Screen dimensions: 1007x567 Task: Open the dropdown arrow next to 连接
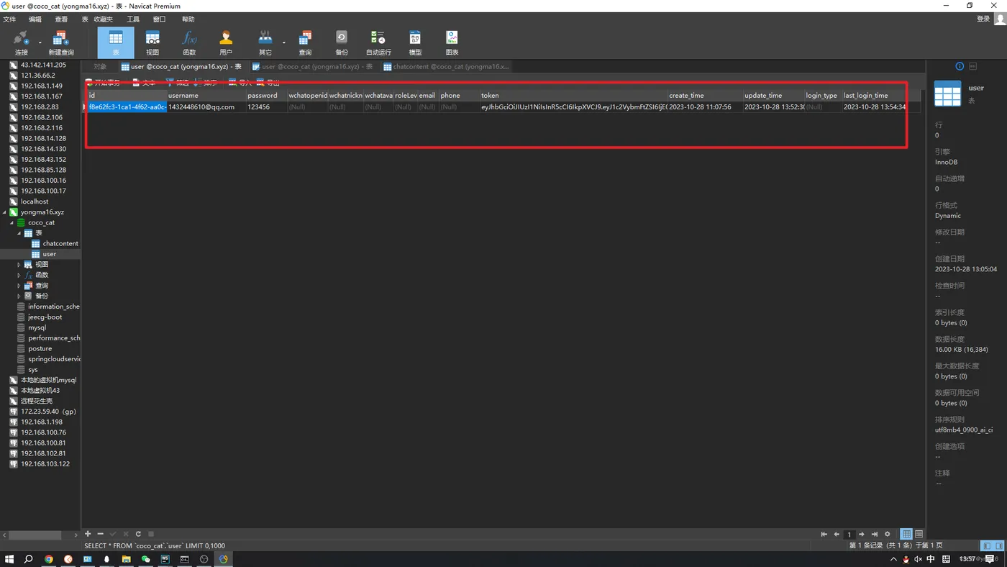click(40, 43)
